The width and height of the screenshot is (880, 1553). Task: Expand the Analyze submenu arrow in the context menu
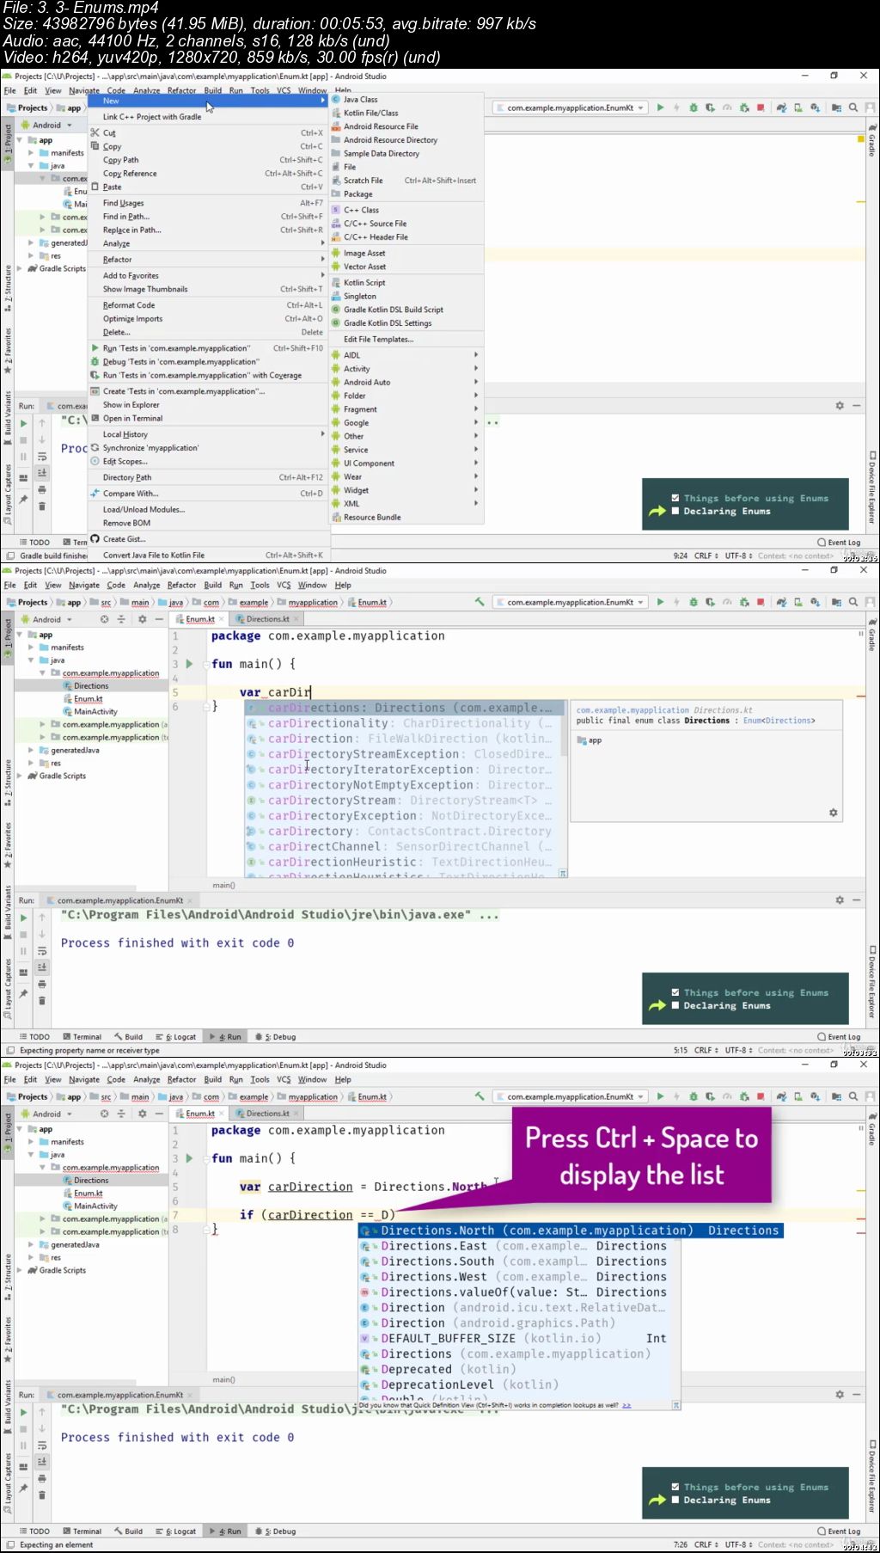tap(323, 243)
